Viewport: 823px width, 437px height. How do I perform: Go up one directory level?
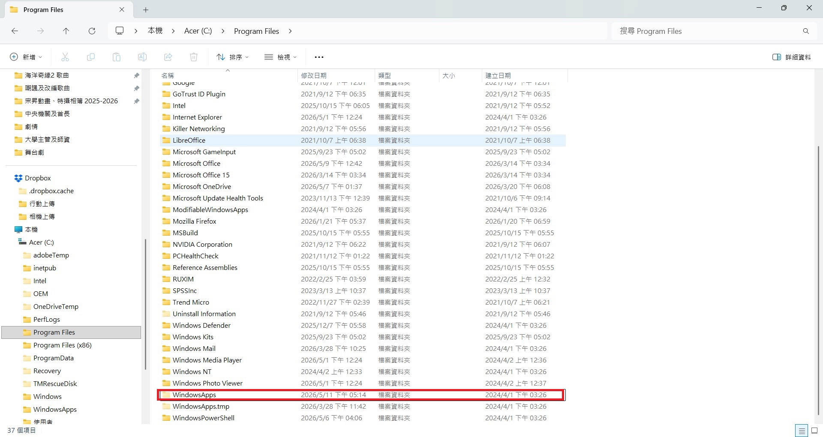point(66,31)
